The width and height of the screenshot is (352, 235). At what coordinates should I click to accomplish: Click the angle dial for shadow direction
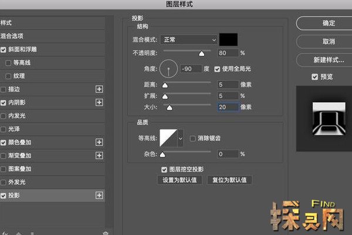(169, 69)
